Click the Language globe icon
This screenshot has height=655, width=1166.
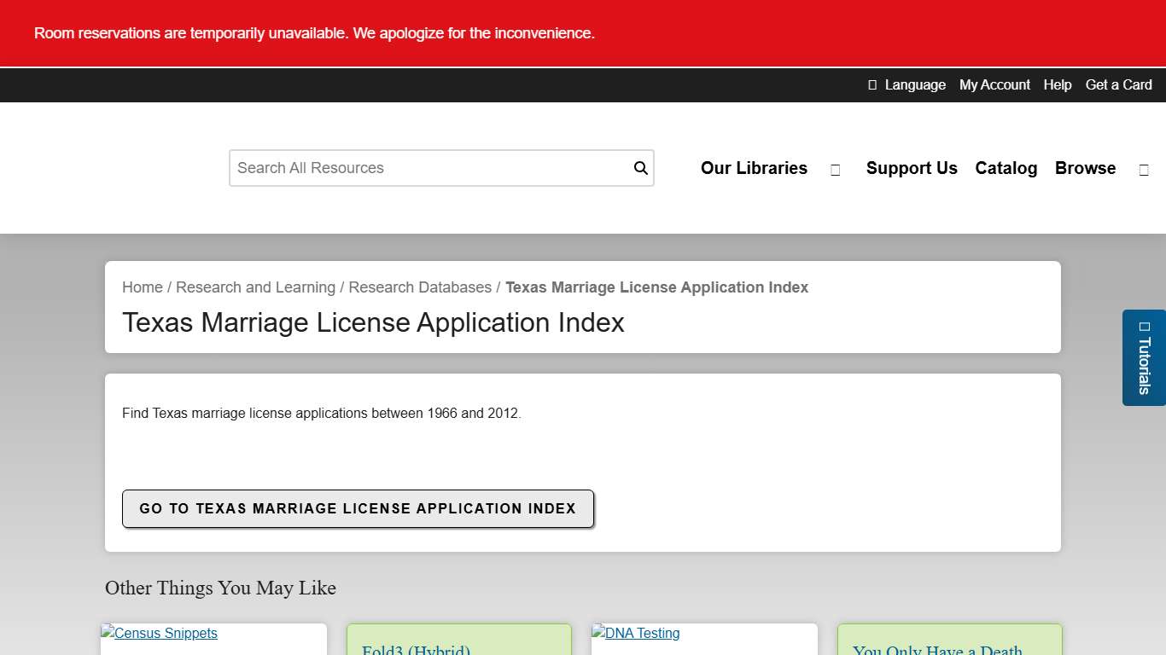(872, 84)
